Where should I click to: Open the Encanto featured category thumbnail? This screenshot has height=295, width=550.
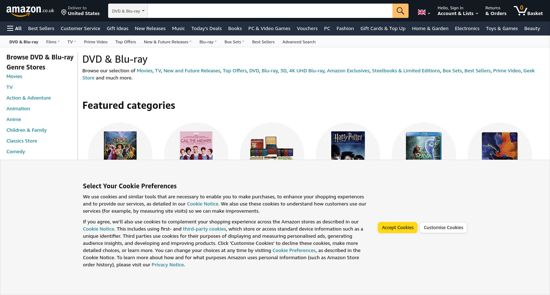tap(120, 145)
